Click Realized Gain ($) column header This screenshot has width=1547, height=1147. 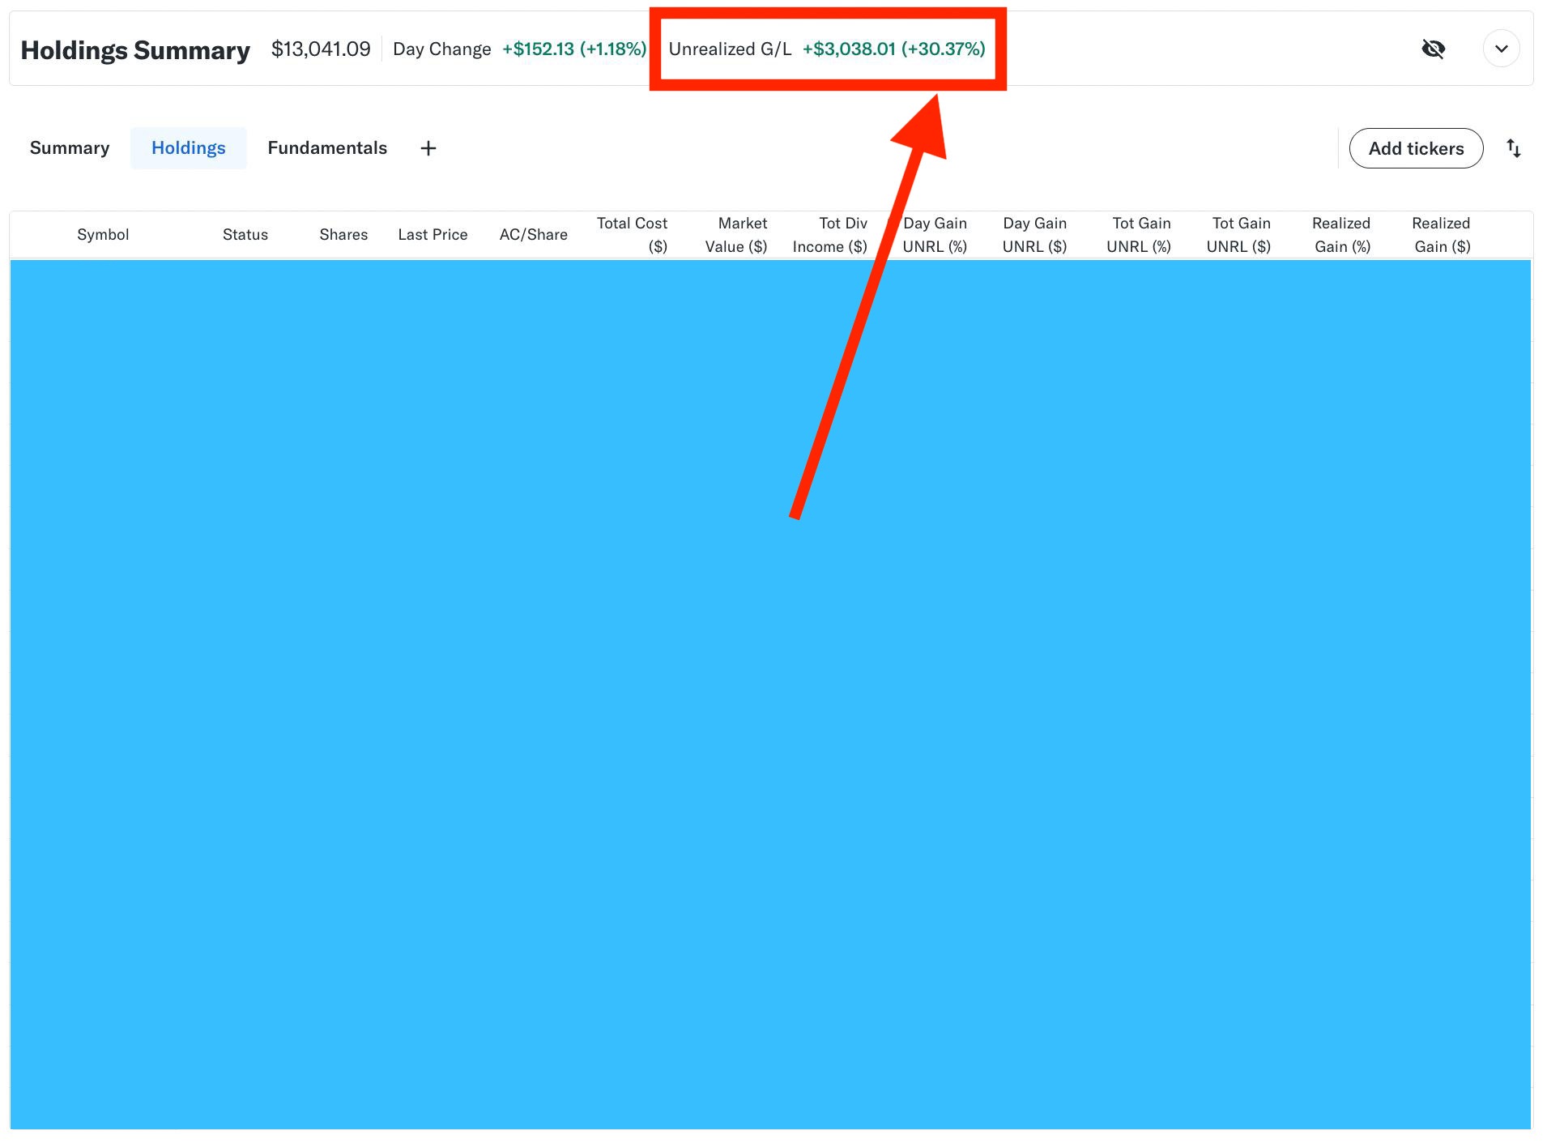[1442, 235]
